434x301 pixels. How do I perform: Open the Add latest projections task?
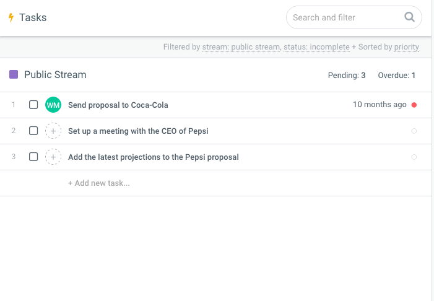[x=153, y=157]
